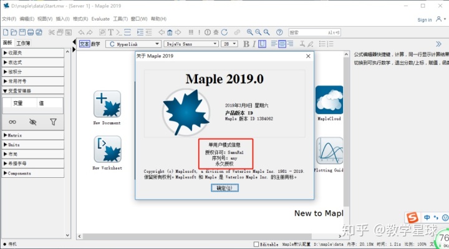The width and height of the screenshot is (449, 249).
Task: Open the font size 28 dropdown
Action: click(229, 44)
